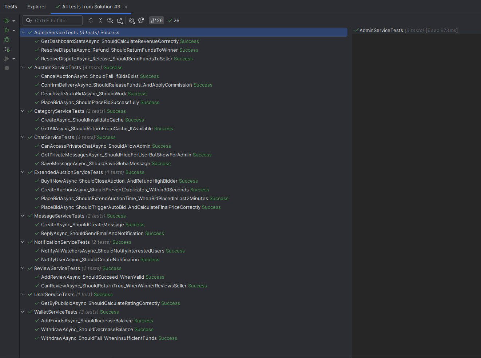
Task: Select the MessageServiceTests group row
Action: tap(183, 216)
